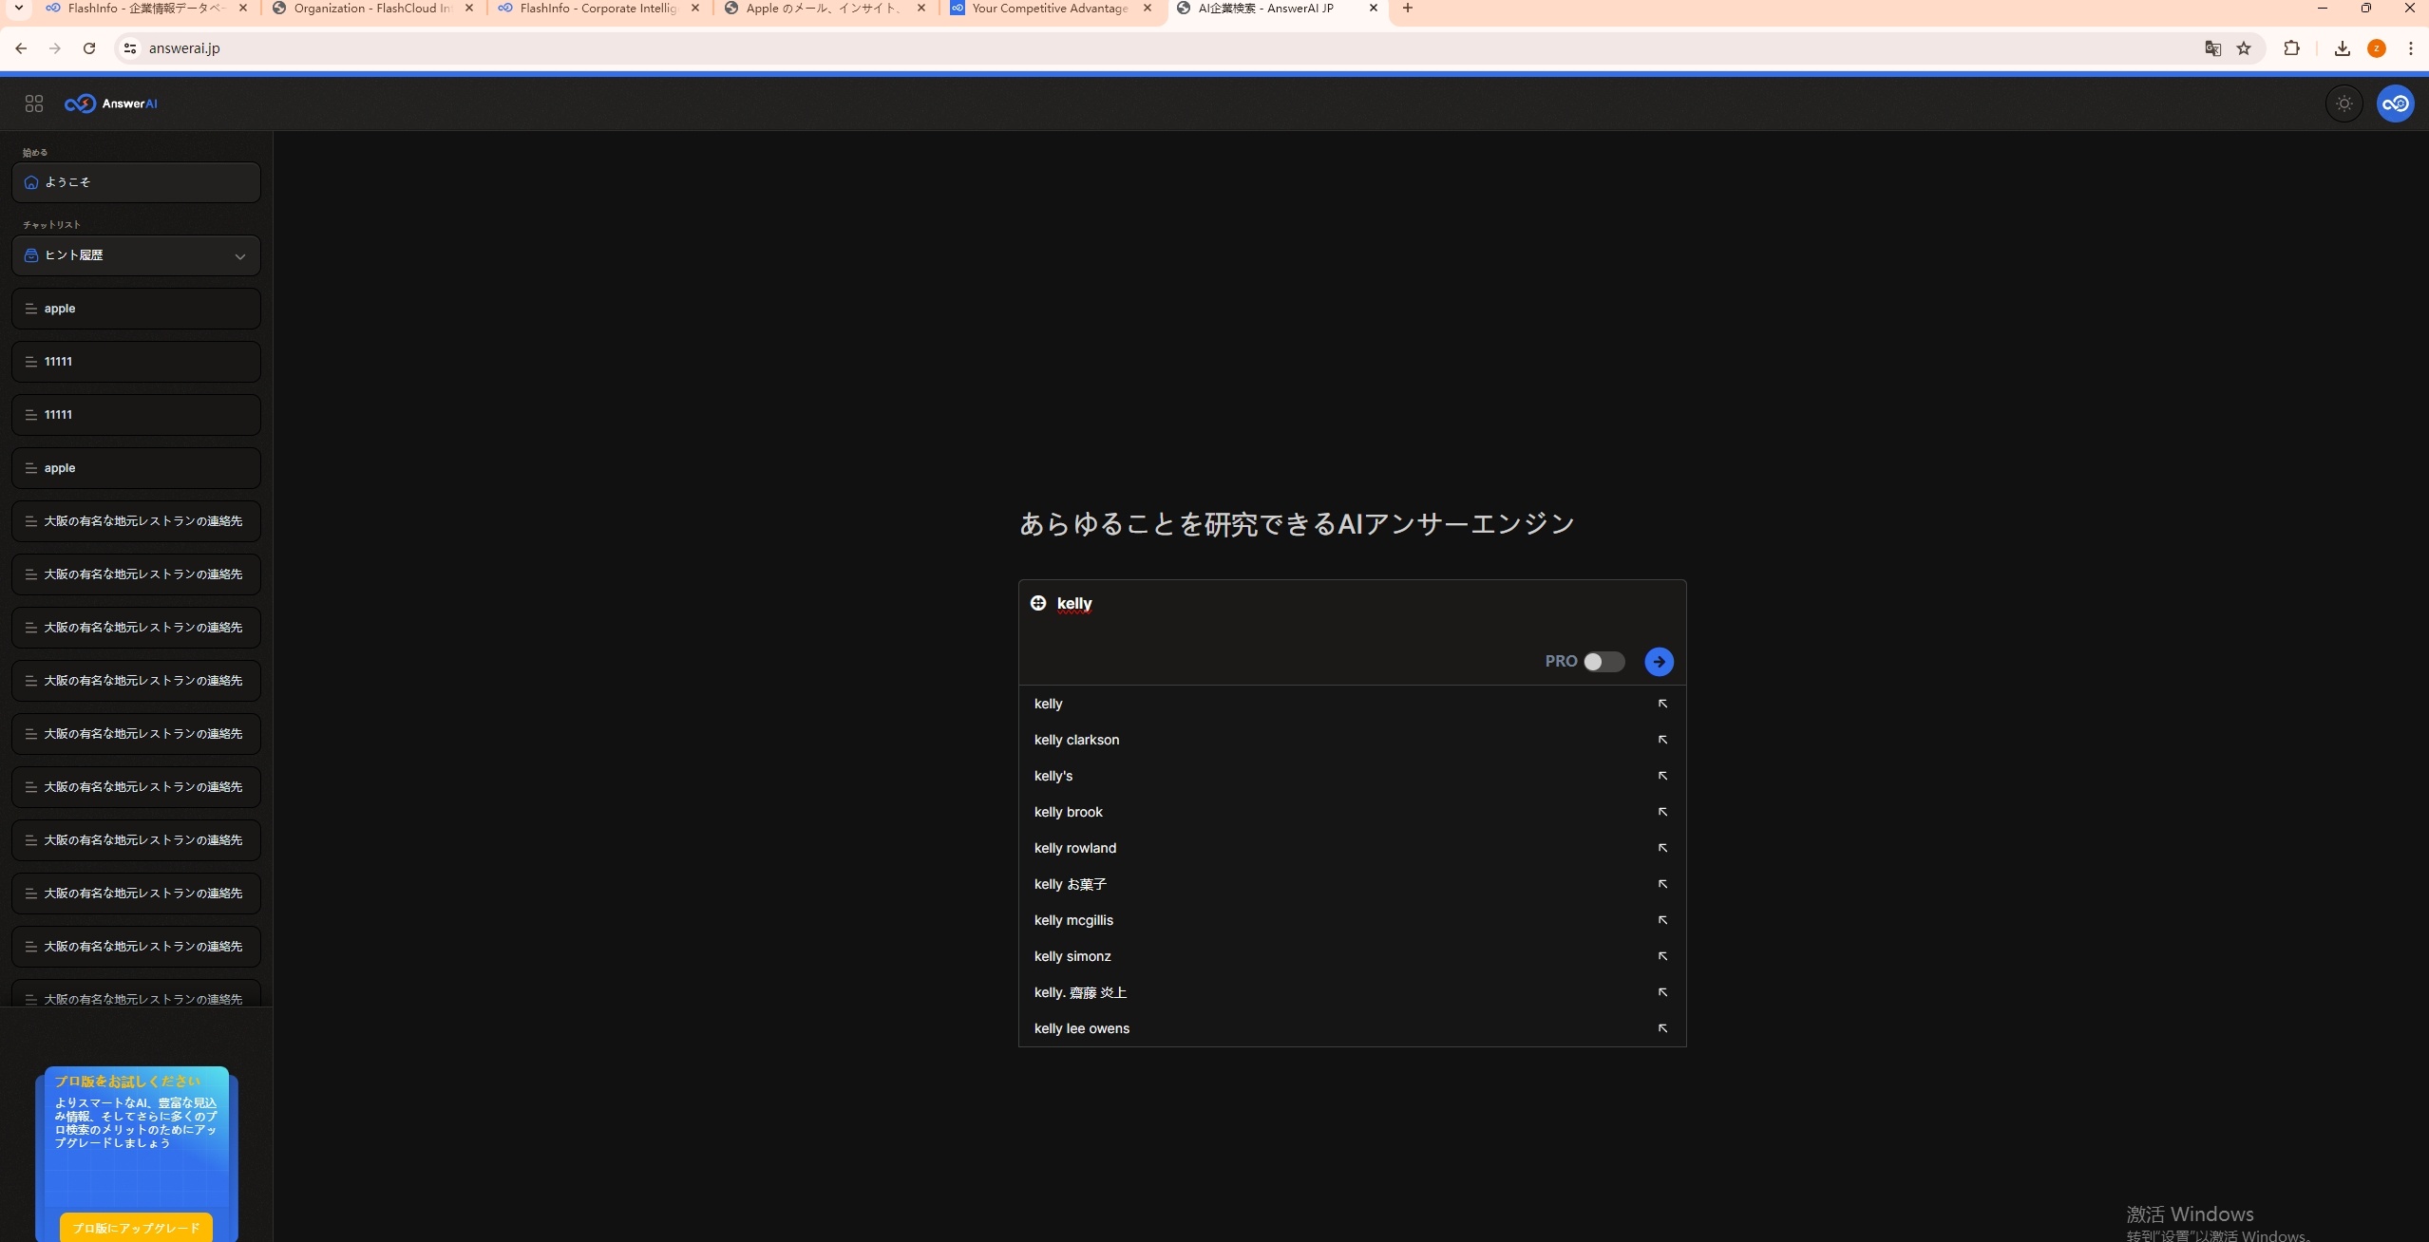The image size is (2429, 1242).
Task: Click browser back button
Action: (21, 48)
